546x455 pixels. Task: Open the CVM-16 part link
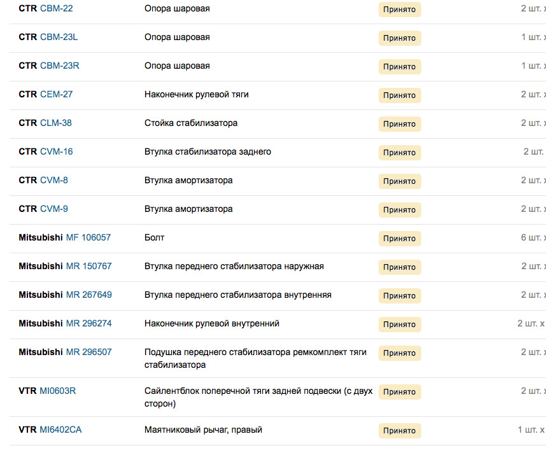[x=56, y=152]
